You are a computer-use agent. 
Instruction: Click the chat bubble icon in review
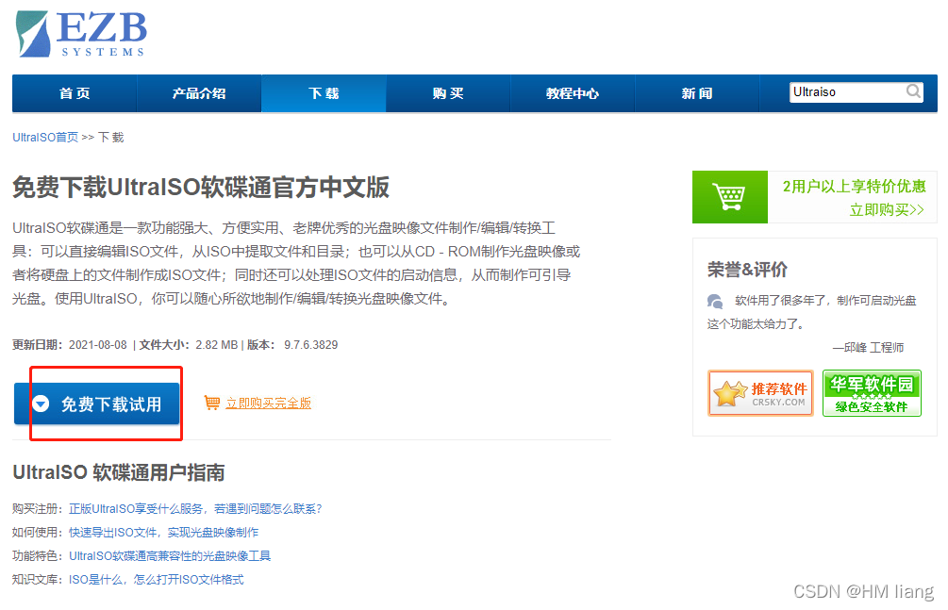[715, 301]
